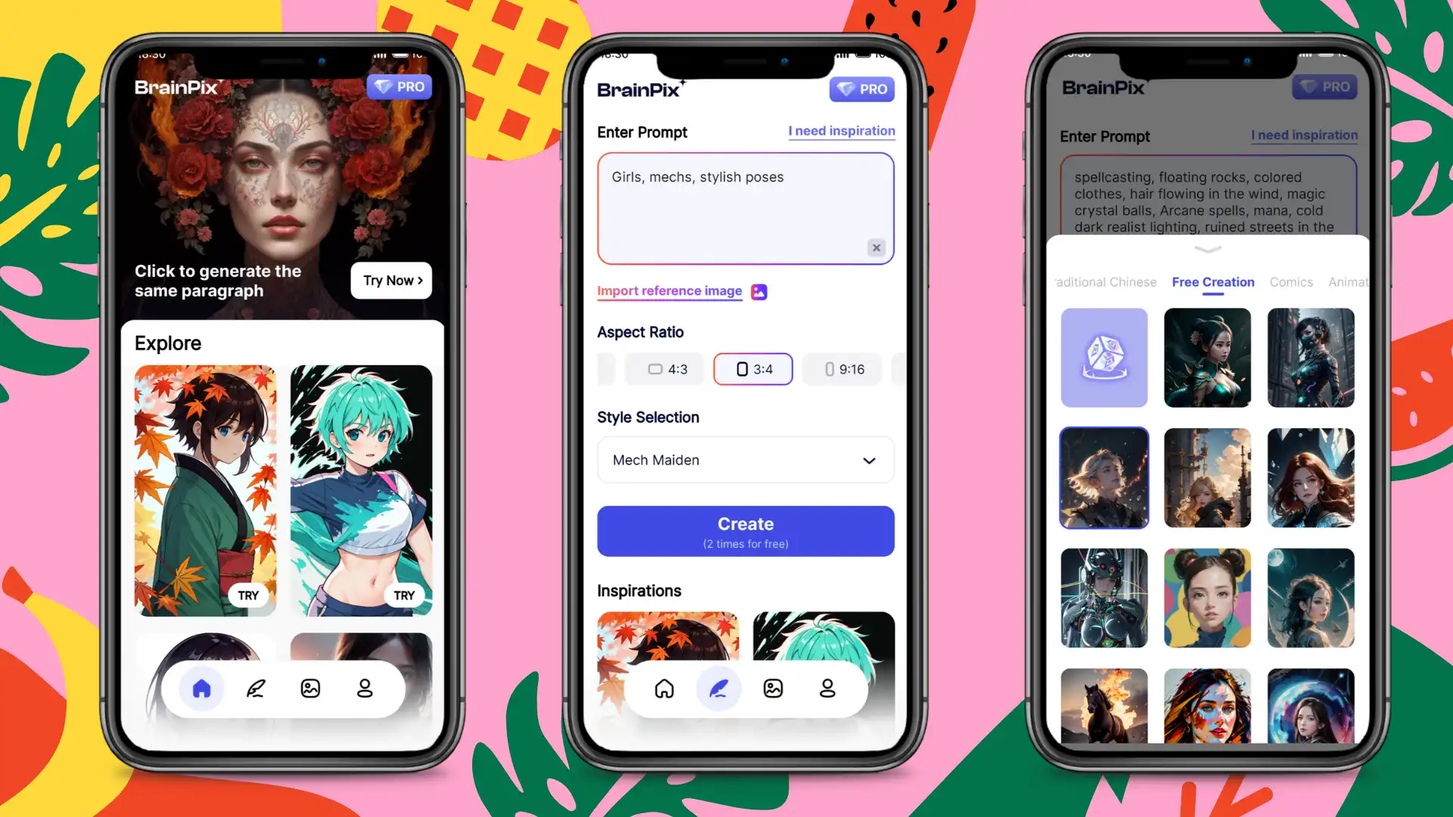Select the 3:4 aspect ratio option
1453x817 pixels.
pos(751,369)
